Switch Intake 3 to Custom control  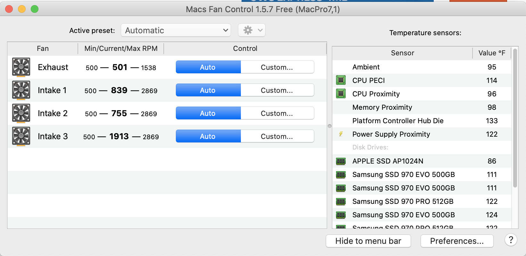pos(277,136)
